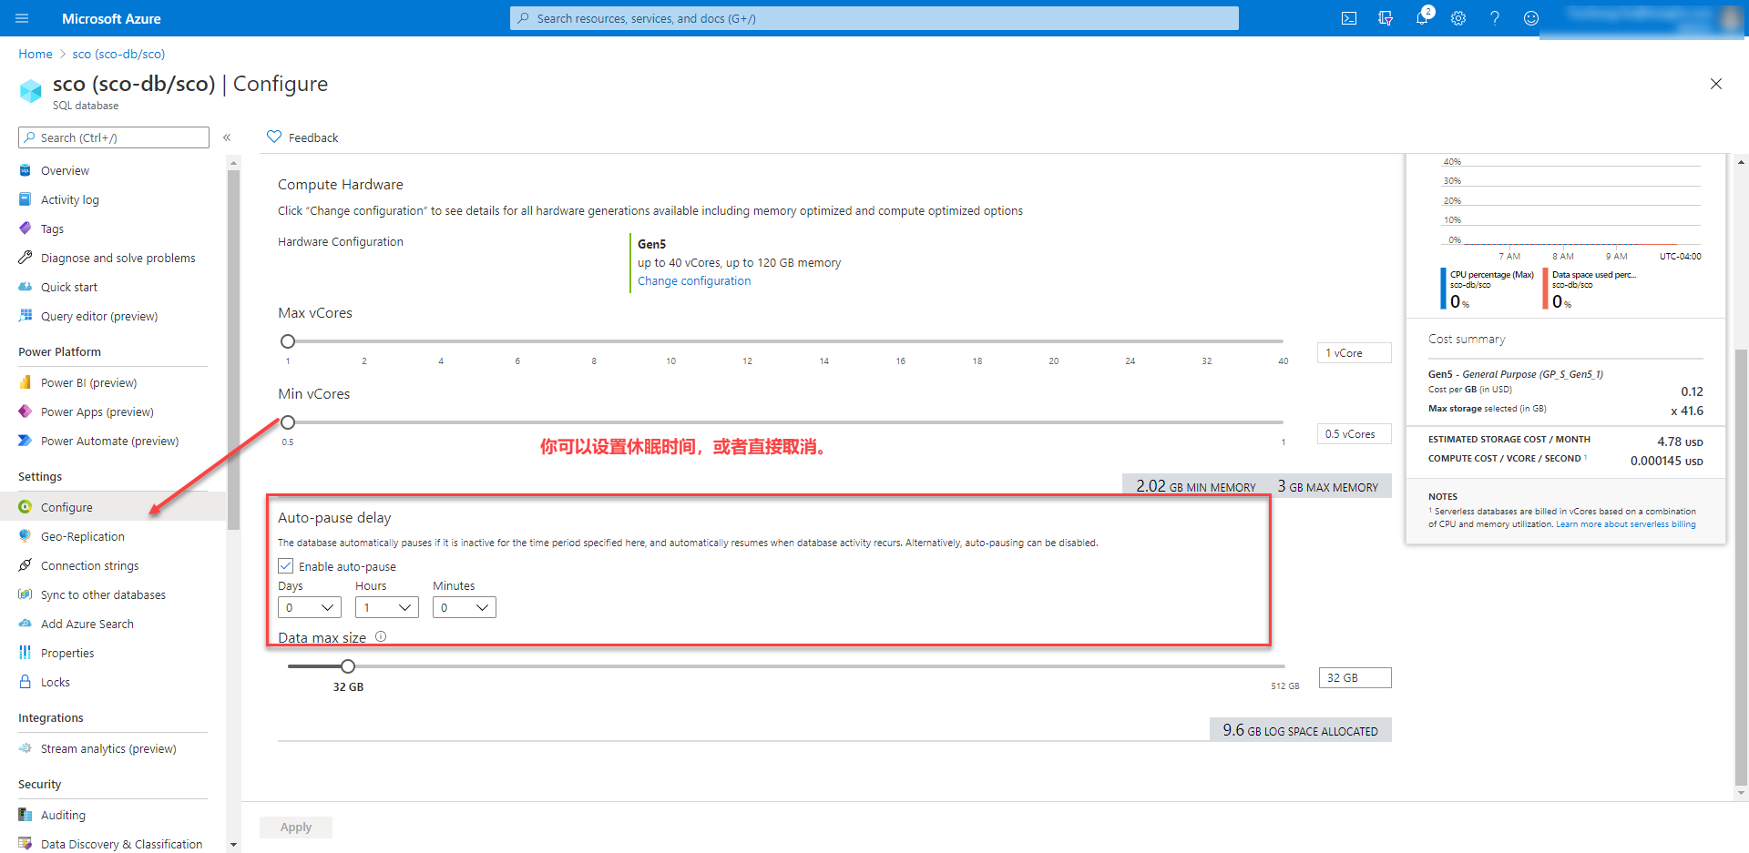The height and width of the screenshot is (853, 1749).
Task: Close the Configure blade with X
Action: (x=1716, y=84)
